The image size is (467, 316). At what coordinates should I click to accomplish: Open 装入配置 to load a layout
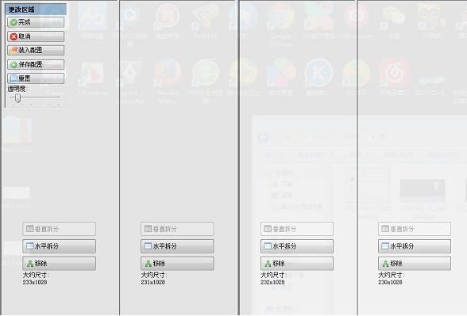pyautogui.click(x=36, y=50)
